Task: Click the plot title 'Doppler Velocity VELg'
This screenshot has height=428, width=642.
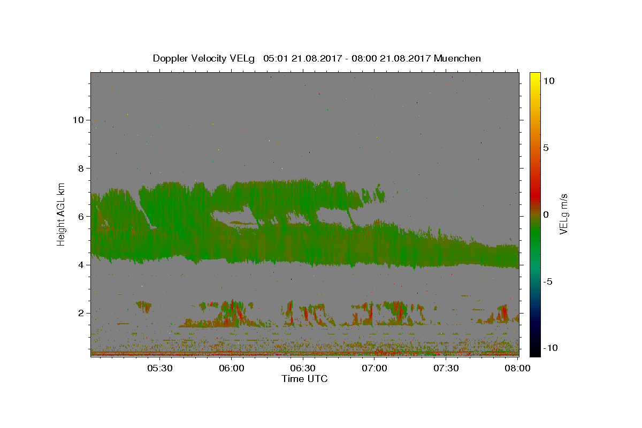Action: (204, 58)
